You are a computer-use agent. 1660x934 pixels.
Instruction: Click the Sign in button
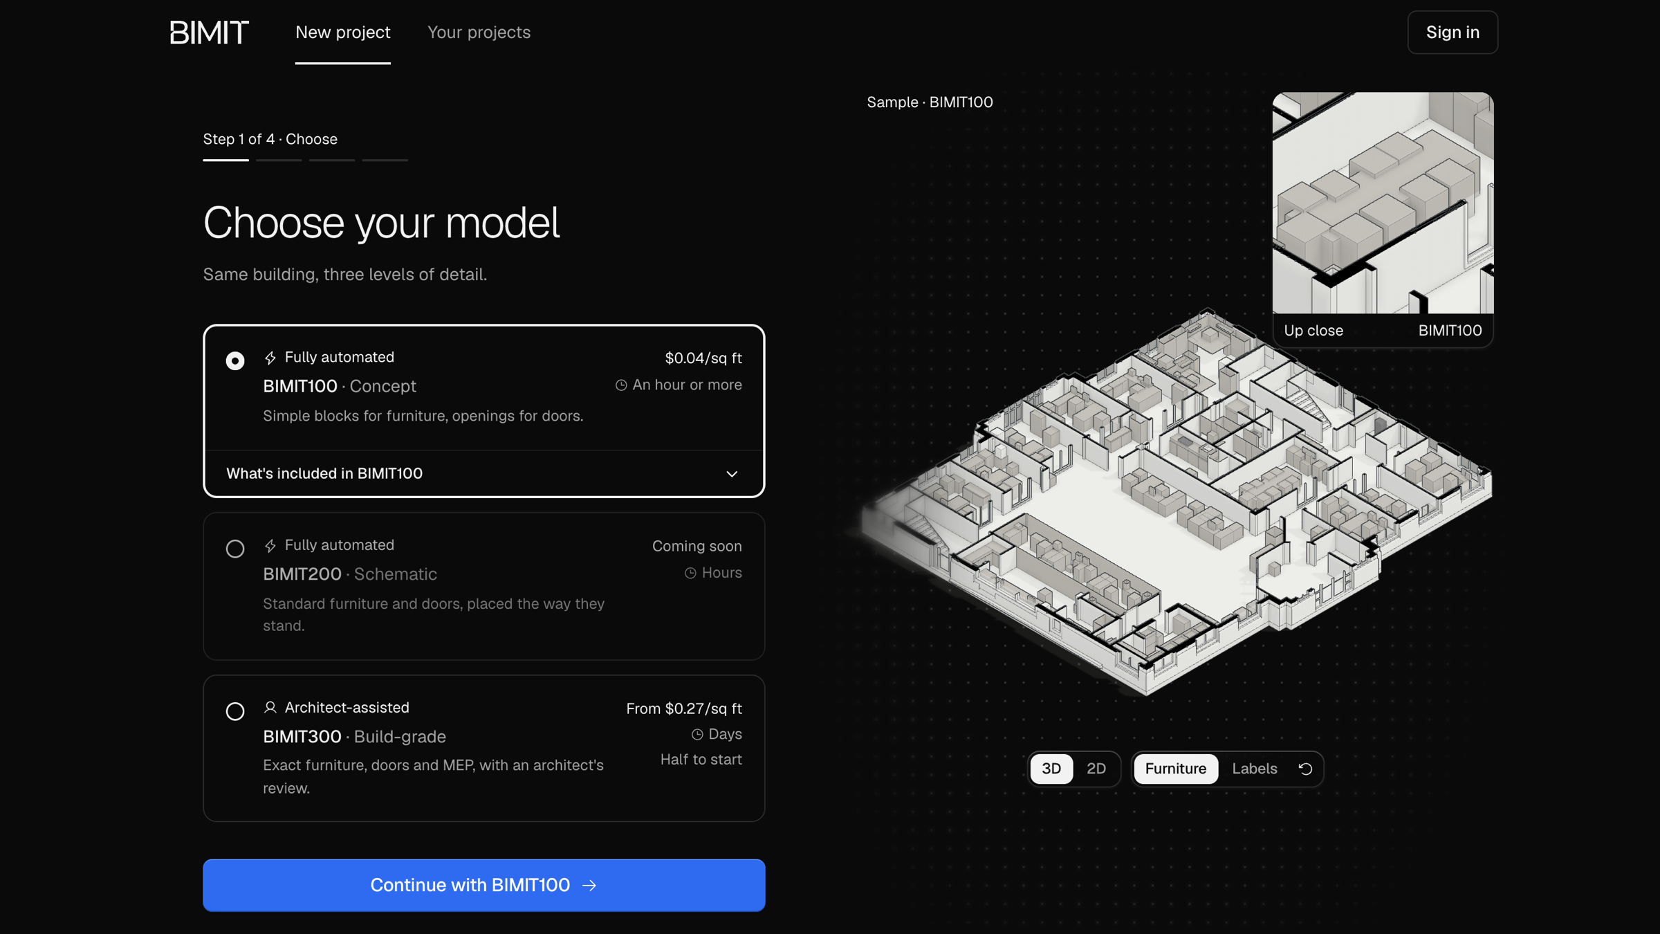tap(1452, 33)
